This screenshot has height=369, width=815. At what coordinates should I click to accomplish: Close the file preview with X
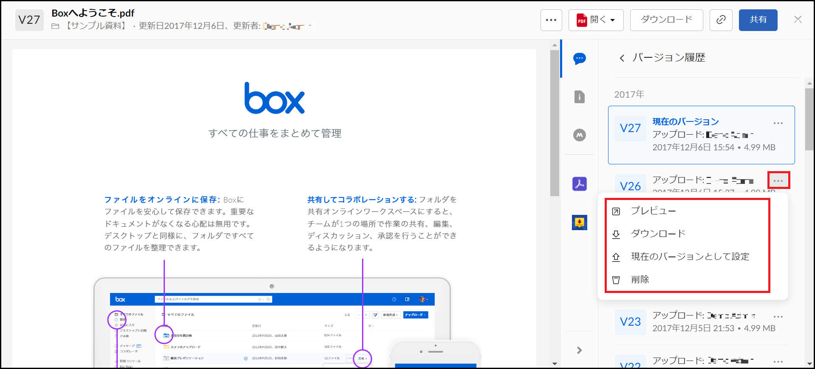[x=798, y=20]
